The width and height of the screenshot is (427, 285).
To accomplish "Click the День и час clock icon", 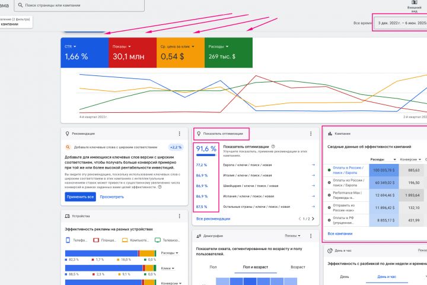I will (330, 251).
